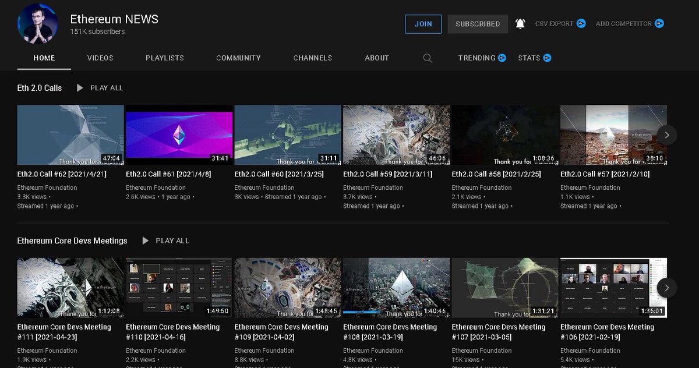Image resolution: width=699 pixels, height=368 pixels.
Task: Click title Ethereum Core Devs Meeting #106
Action: pyautogui.click(x=608, y=332)
